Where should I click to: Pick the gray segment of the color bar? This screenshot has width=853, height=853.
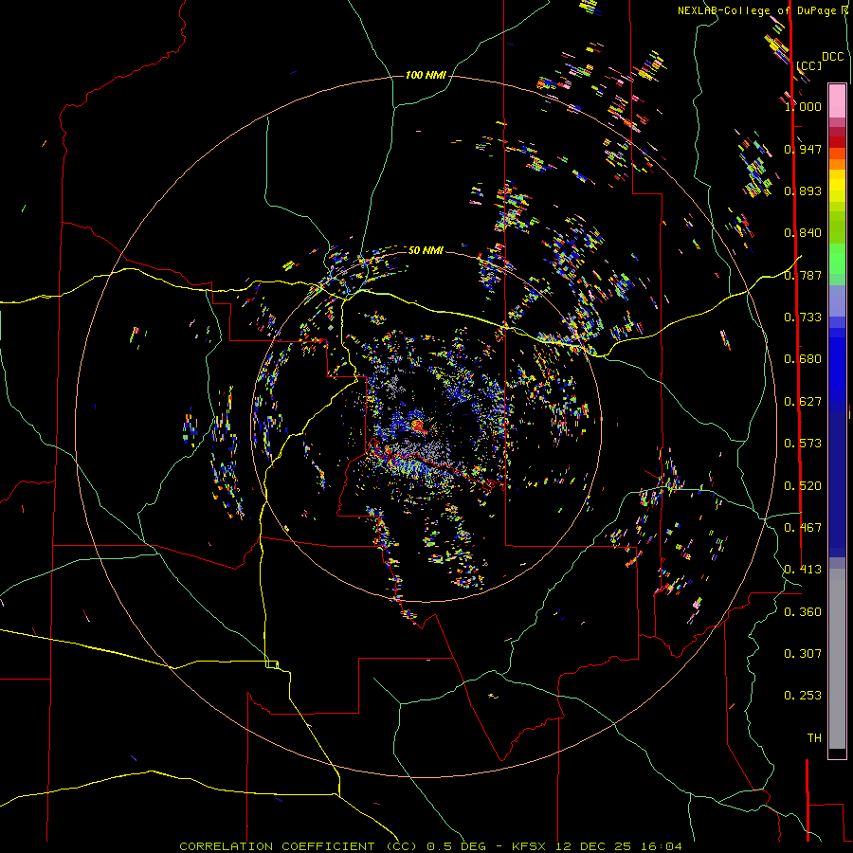pyautogui.click(x=837, y=659)
